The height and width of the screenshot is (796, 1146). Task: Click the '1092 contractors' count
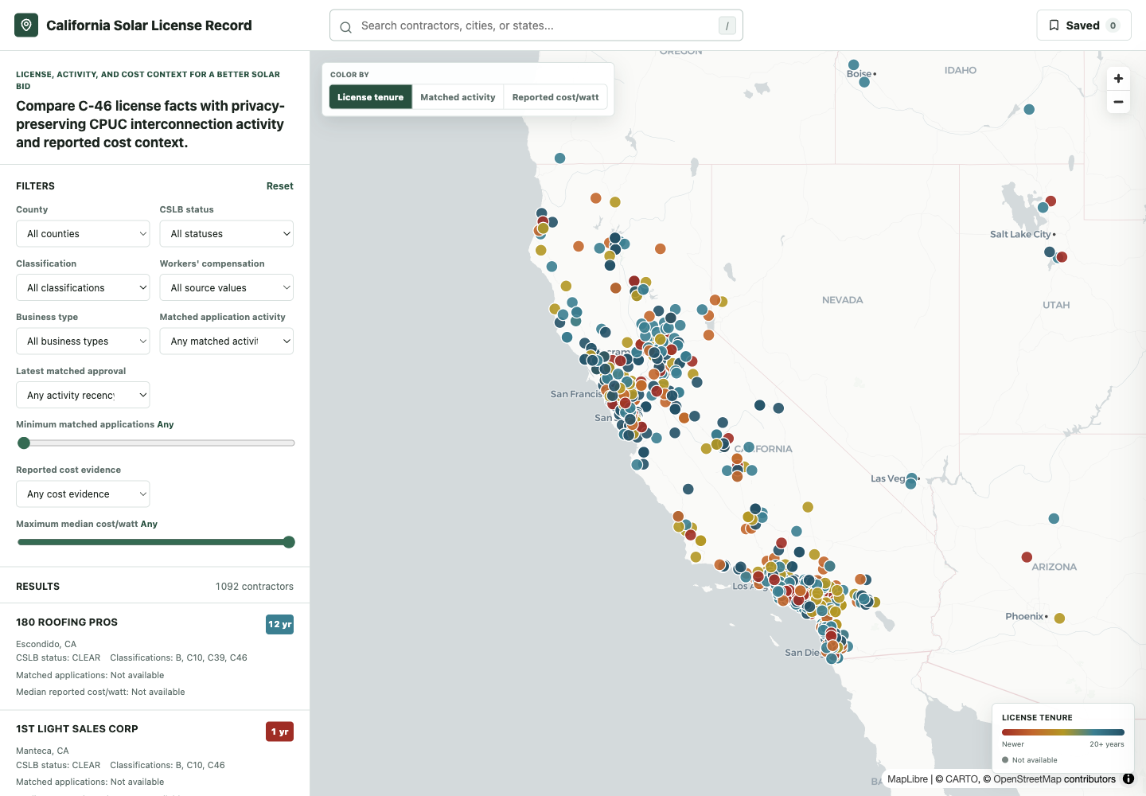point(255,587)
